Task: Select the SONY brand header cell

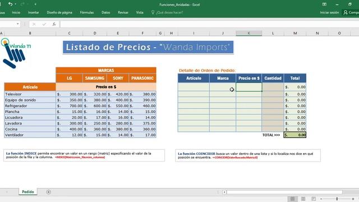Action: [x=118, y=78]
